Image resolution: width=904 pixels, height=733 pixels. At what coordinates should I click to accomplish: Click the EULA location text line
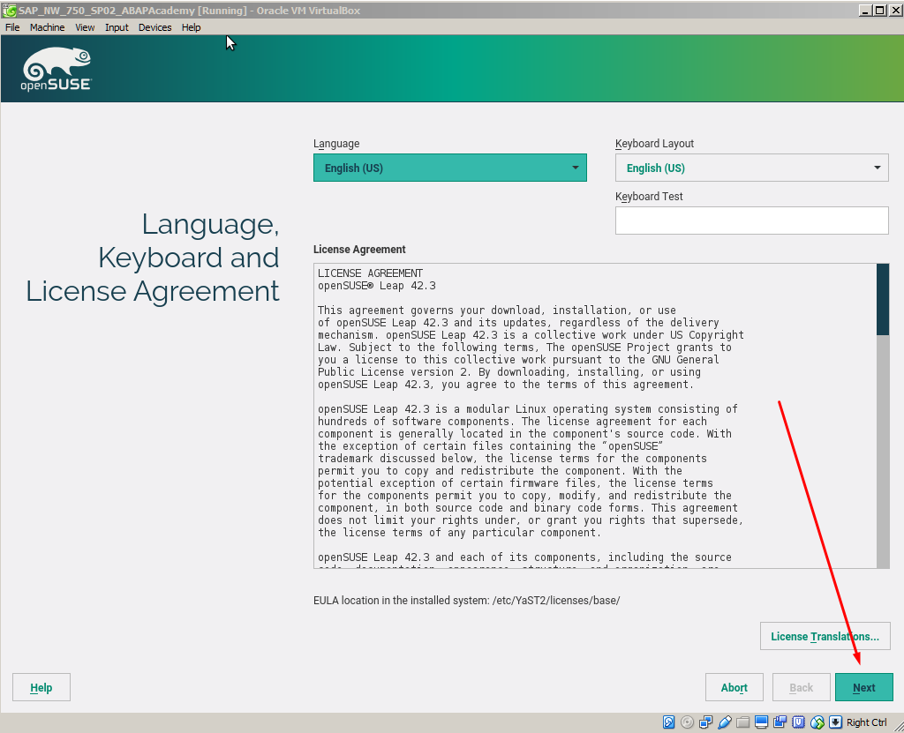[466, 601]
